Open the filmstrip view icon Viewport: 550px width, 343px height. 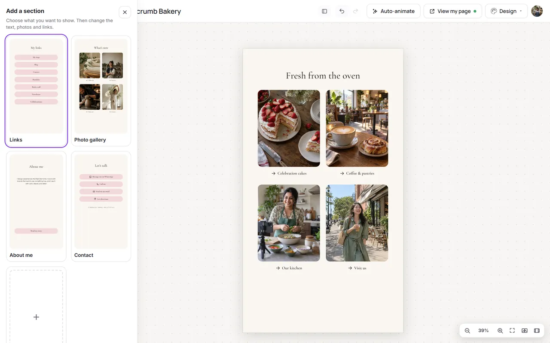coord(537,331)
